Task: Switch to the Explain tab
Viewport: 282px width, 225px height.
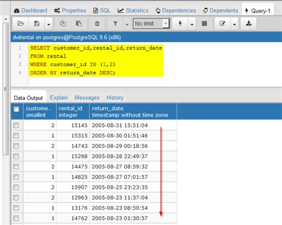Action: point(59,98)
